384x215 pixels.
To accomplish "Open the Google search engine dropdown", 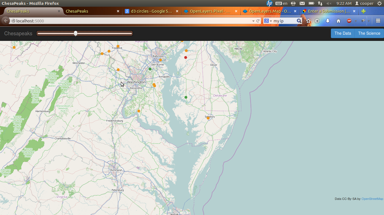I will coord(268,21).
